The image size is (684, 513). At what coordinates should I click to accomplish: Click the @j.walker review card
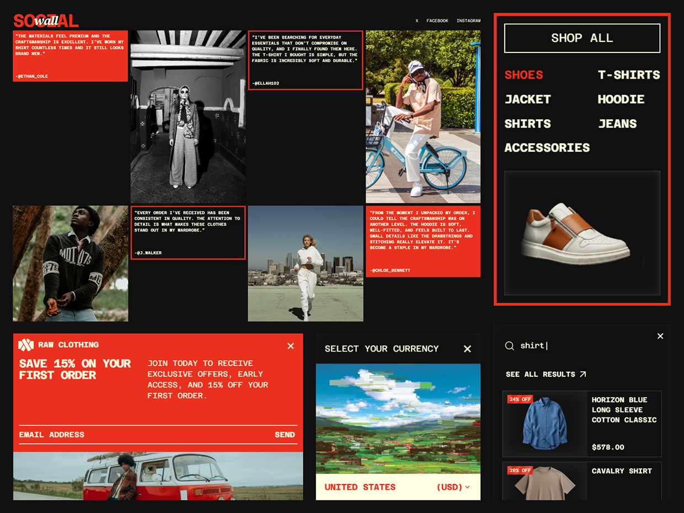click(x=188, y=233)
